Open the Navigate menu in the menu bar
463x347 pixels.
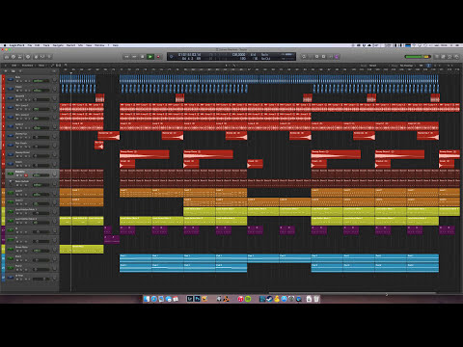point(58,45)
